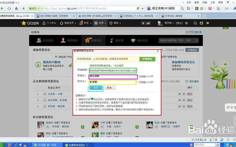Click the 歌曲名 input field
This screenshot has height=147, width=236.
click(113, 76)
